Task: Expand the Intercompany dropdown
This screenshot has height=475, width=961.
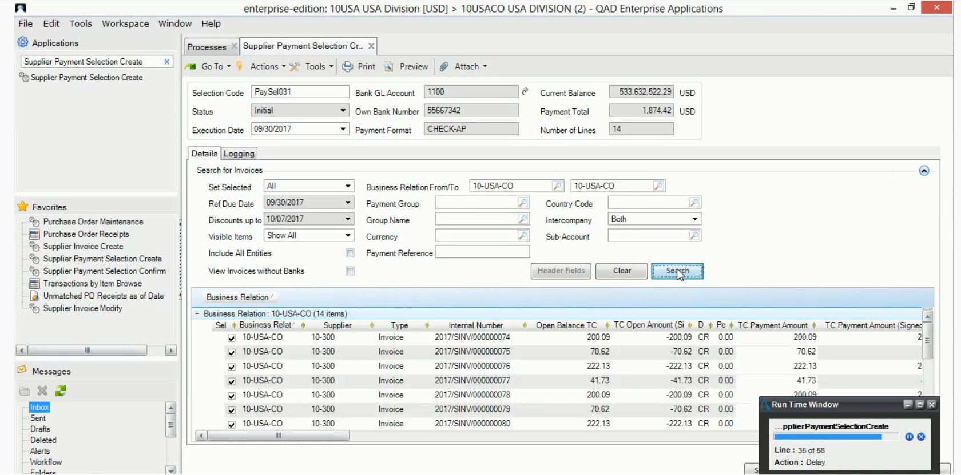Action: pos(694,219)
